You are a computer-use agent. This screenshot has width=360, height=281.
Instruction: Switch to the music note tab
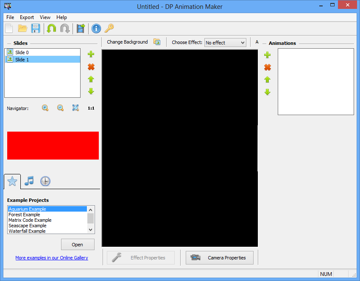[x=29, y=181]
